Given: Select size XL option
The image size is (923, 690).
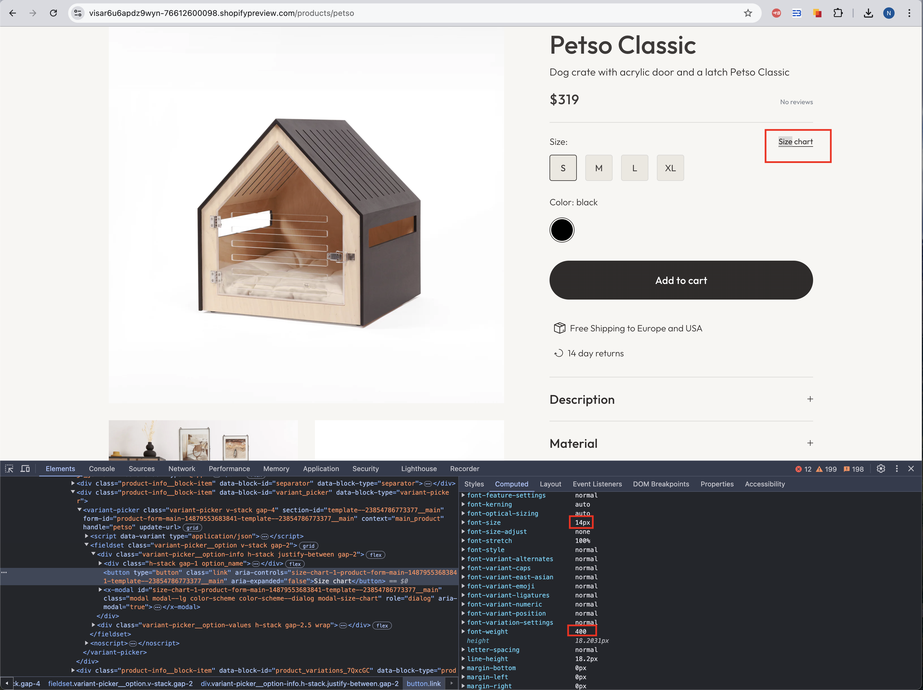Looking at the screenshot, I should (x=670, y=168).
